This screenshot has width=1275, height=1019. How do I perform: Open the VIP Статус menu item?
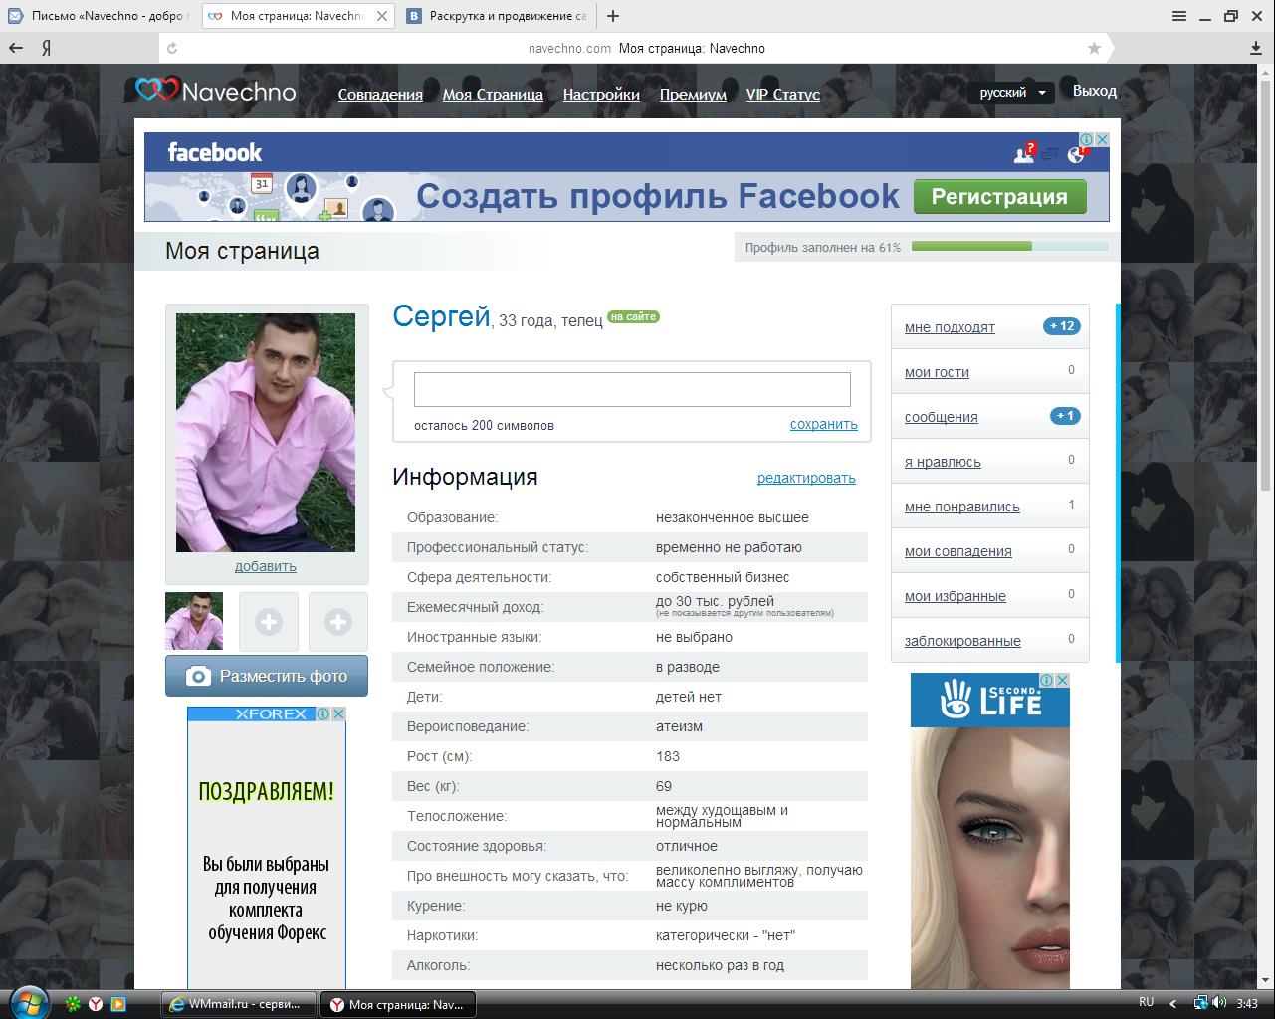coord(783,95)
